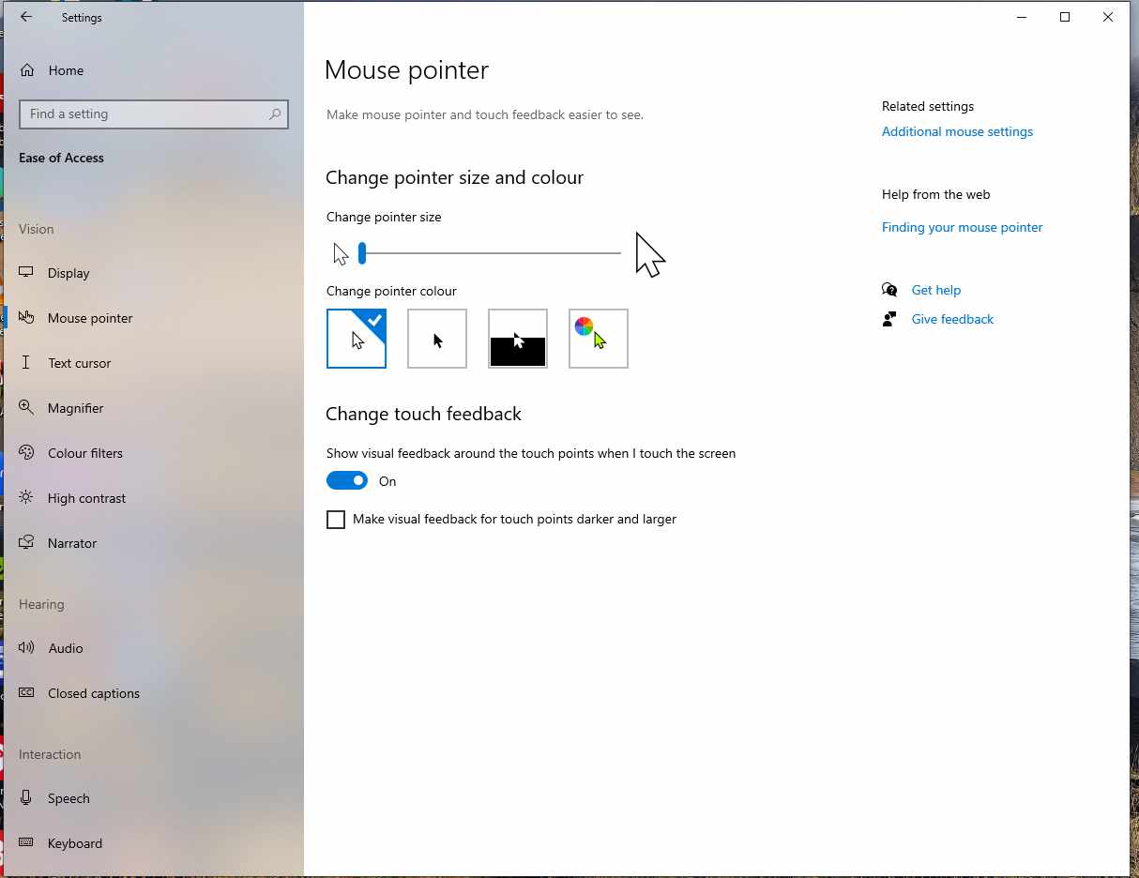Open High contrast settings

point(86,498)
